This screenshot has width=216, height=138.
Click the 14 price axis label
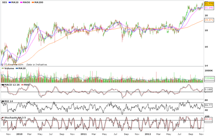click(x=206, y=66)
